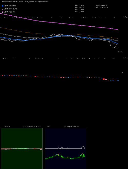Click the '<Lows' marker label

(x=126, y=58)
